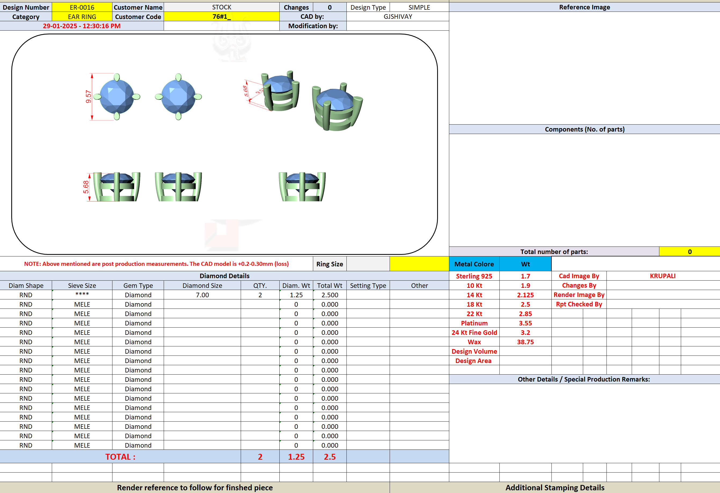This screenshot has width=720, height=493.
Task: Click the customer code cell 76#1_
Action: click(x=221, y=16)
